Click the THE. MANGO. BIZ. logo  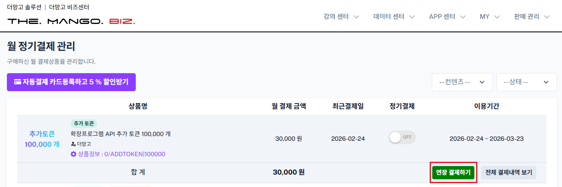[71, 21]
